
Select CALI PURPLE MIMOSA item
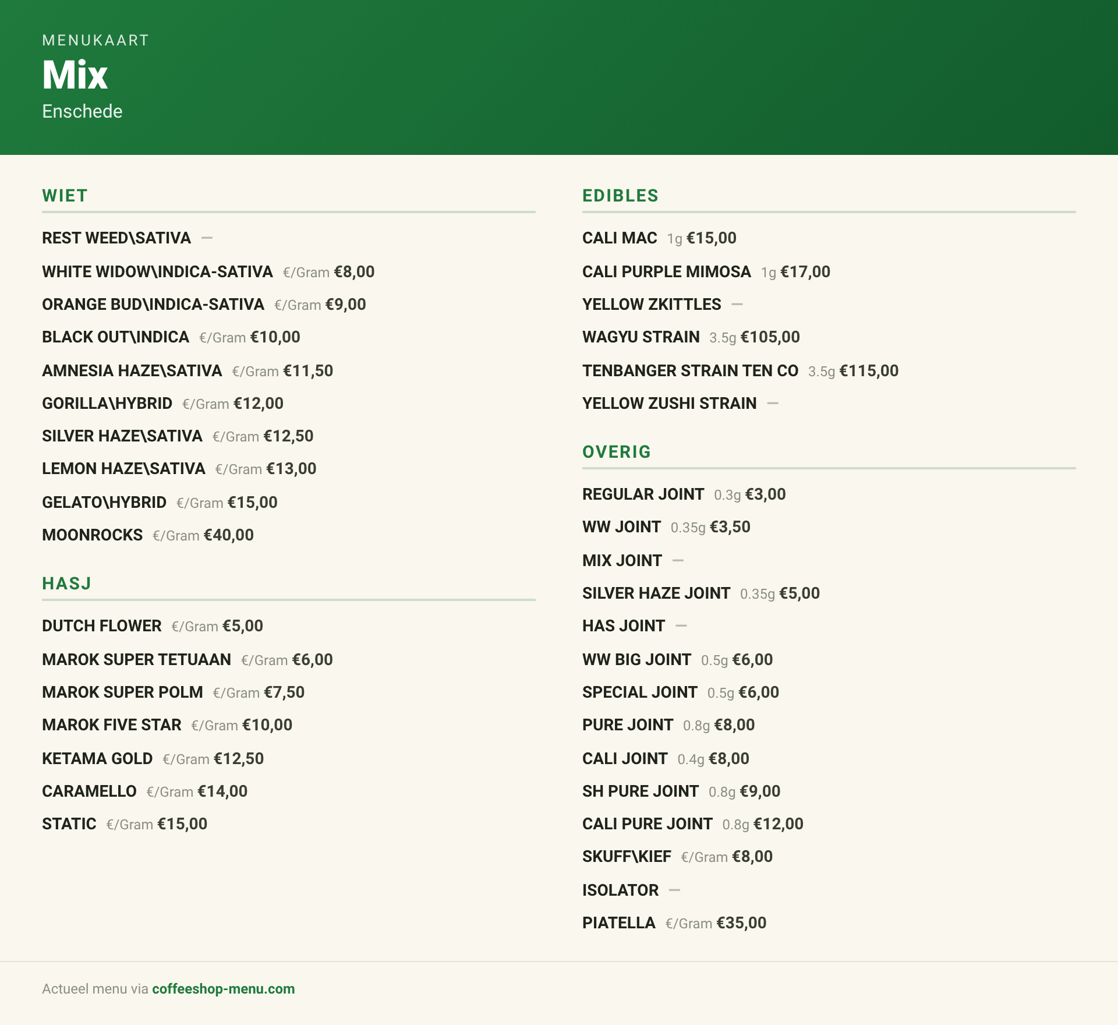coord(667,272)
